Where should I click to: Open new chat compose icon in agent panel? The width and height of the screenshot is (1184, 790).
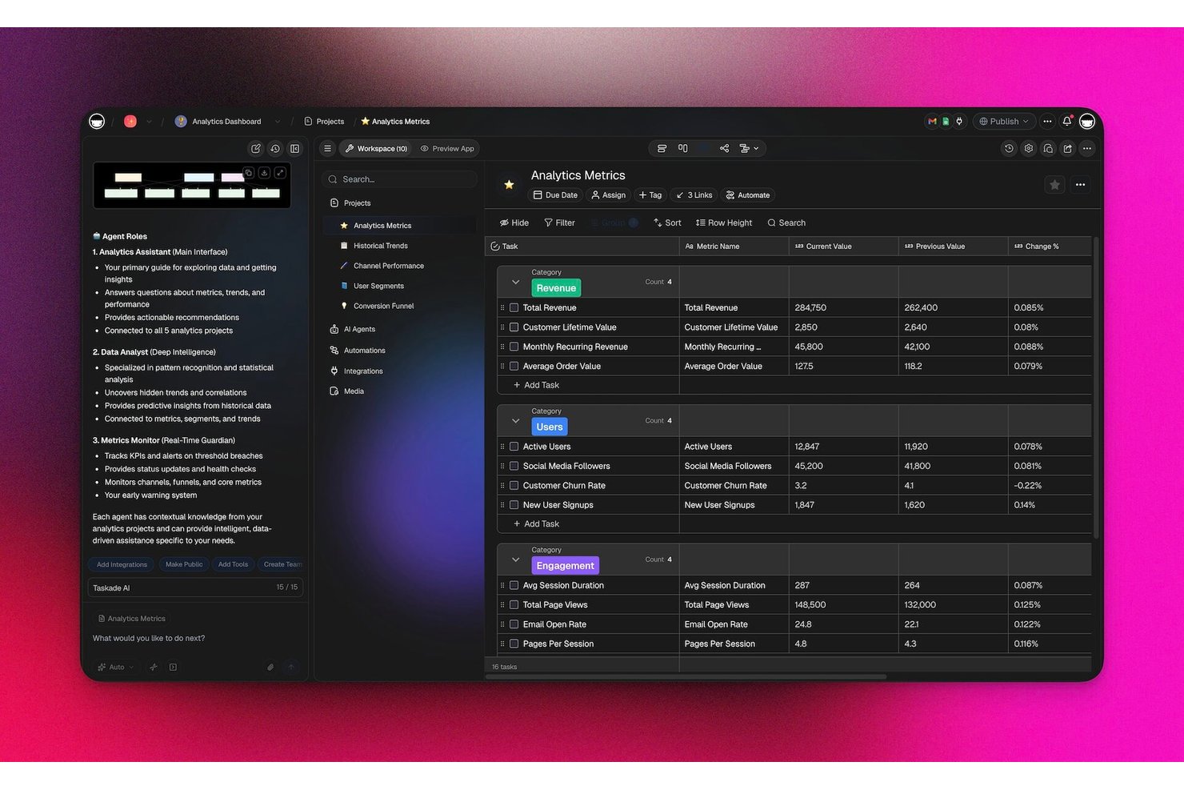[256, 148]
